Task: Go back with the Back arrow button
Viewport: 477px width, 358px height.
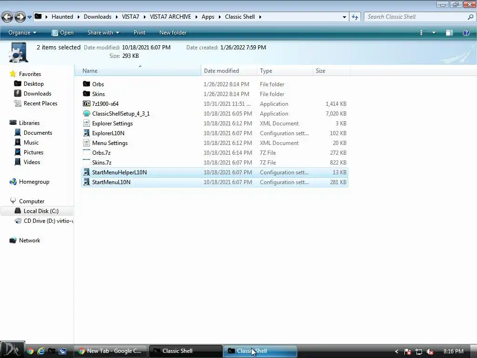Action: (x=7, y=17)
